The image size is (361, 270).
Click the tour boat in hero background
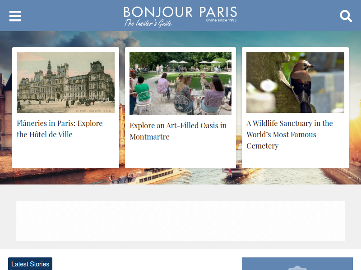148,176
